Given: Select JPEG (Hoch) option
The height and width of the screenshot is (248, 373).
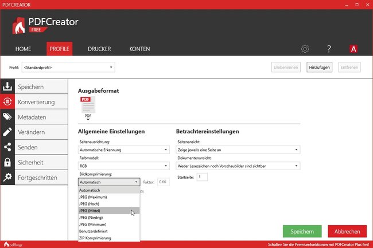Looking at the screenshot, I should click(x=109, y=204).
